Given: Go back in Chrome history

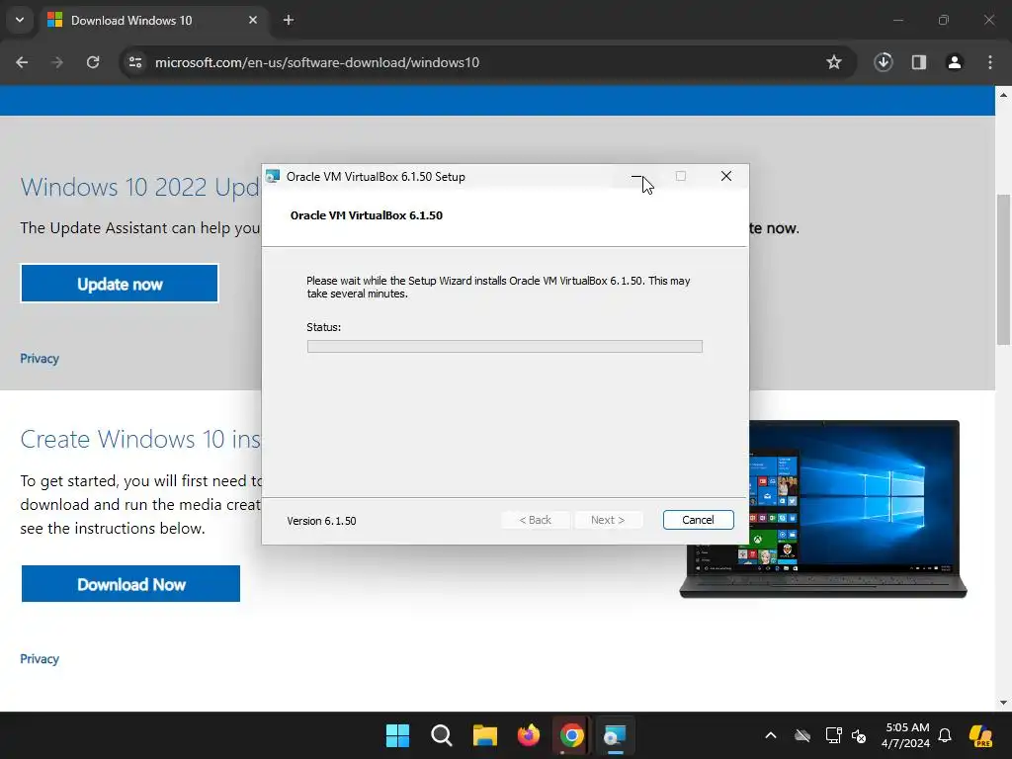Looking at the screenshot, I should point(22,62).
